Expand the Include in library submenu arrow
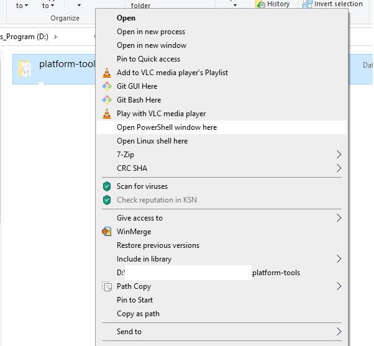 pos(339,259)
